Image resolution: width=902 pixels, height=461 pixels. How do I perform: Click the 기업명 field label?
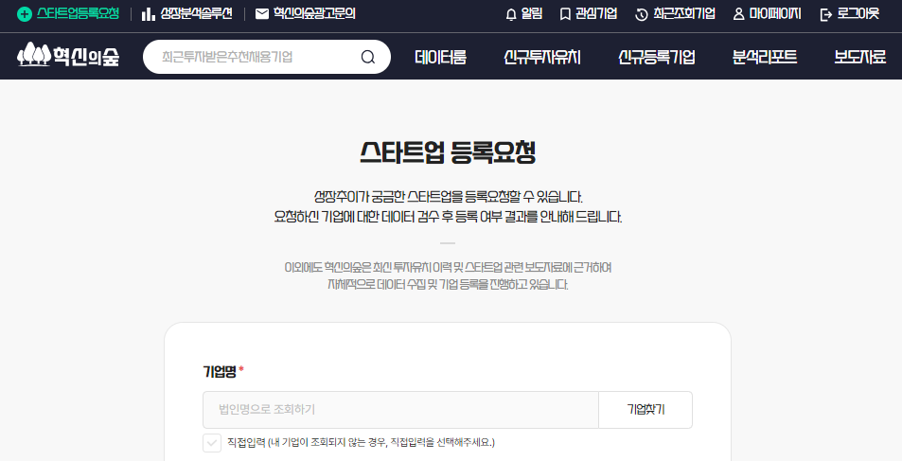click(220, 372)
